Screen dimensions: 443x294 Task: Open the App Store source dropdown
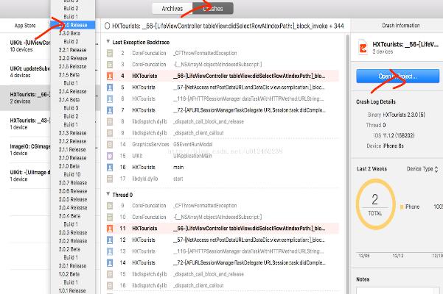(25, 26)
